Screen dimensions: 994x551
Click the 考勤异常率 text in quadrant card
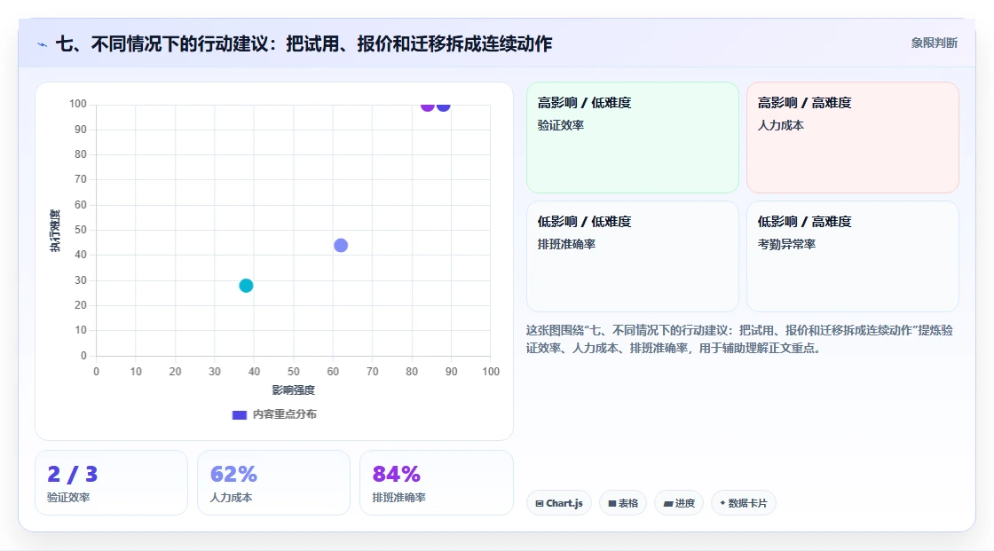point(786,244)
